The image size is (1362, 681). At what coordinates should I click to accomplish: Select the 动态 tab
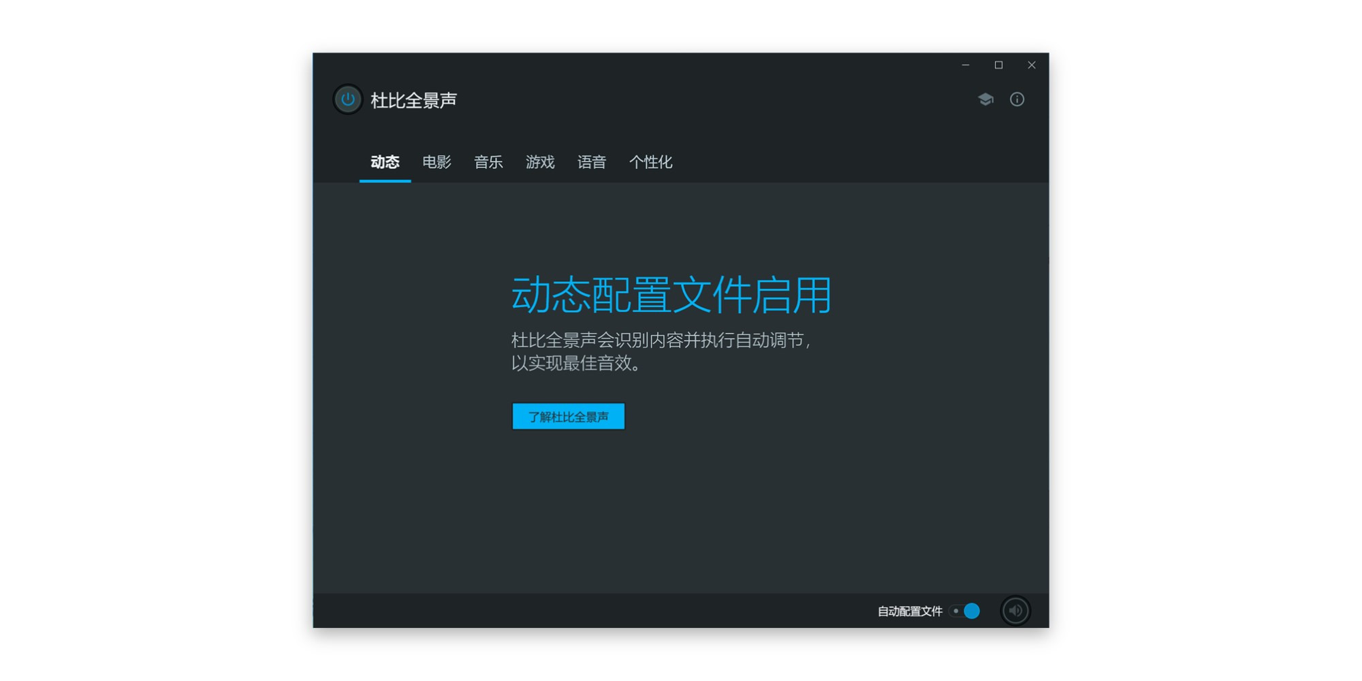tap(385, 162)
